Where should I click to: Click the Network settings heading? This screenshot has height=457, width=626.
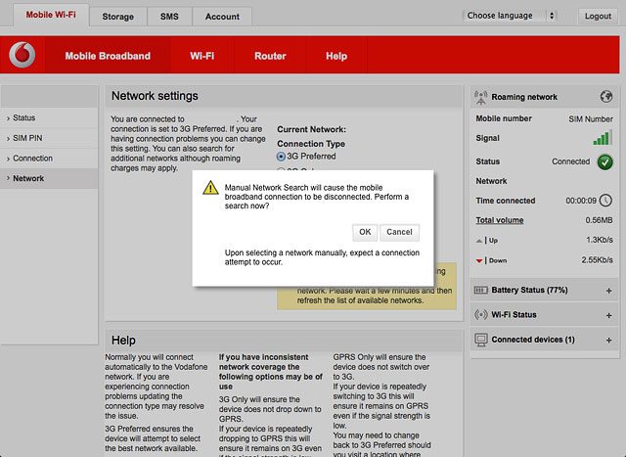pos(155,96)
